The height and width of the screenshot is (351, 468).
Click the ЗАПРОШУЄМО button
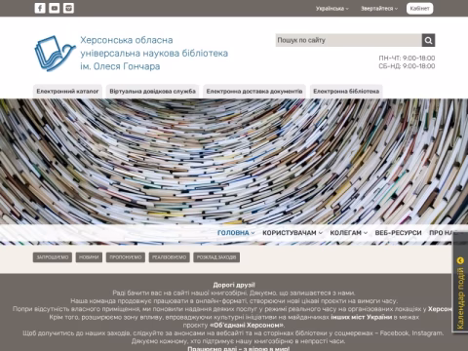click(x=53, y=257)
